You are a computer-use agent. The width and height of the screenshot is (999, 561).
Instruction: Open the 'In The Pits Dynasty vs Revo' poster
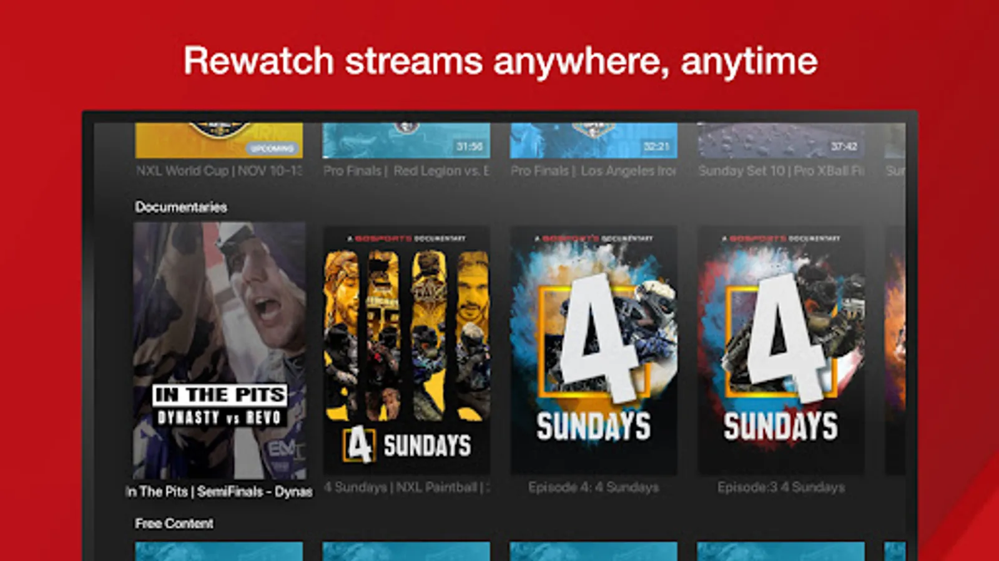219,351
